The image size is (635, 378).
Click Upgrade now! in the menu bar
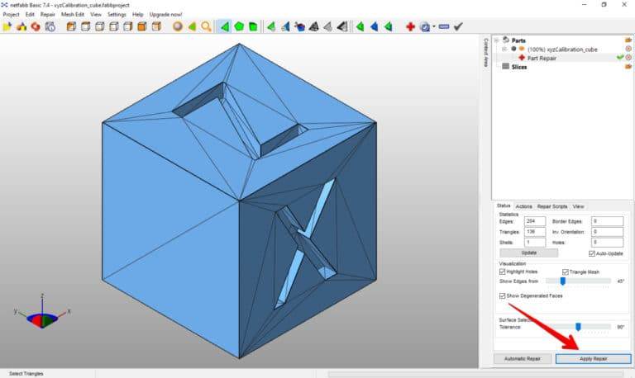pyautogui.click(x=165, y=15)
